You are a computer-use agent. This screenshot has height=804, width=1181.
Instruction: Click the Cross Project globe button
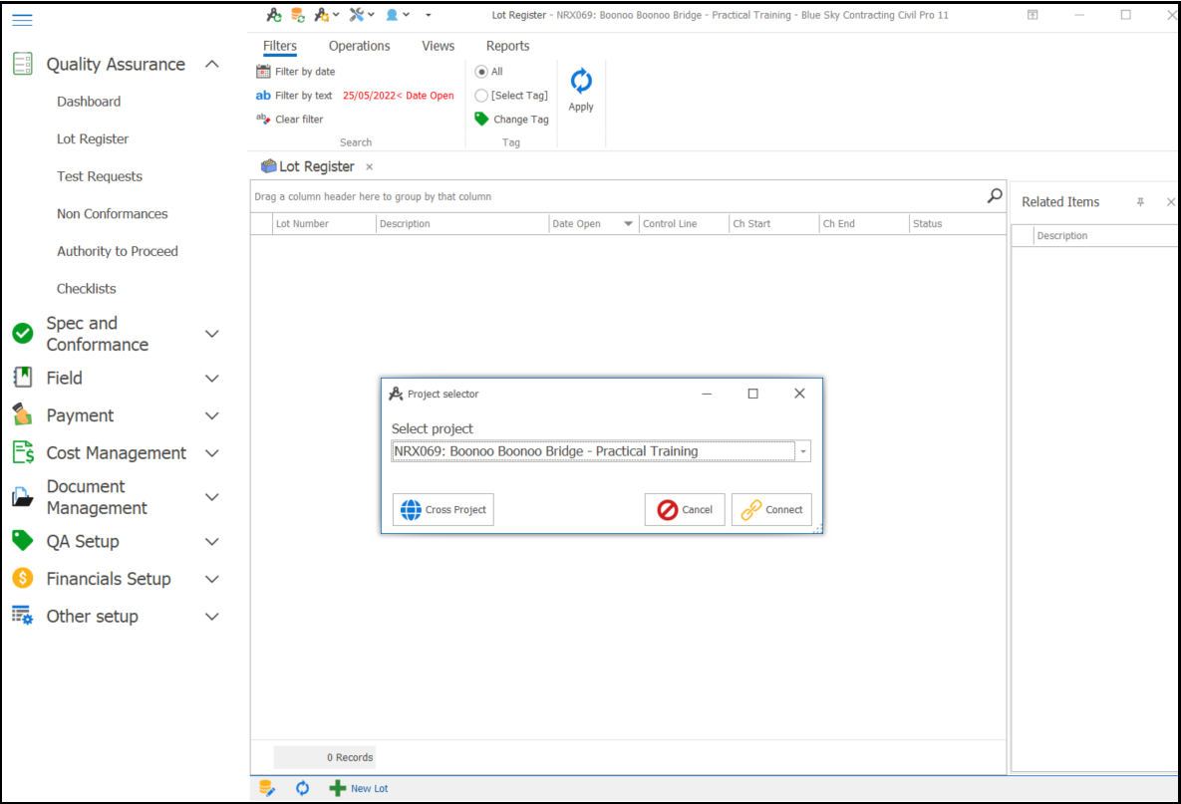tap(443, 509)
